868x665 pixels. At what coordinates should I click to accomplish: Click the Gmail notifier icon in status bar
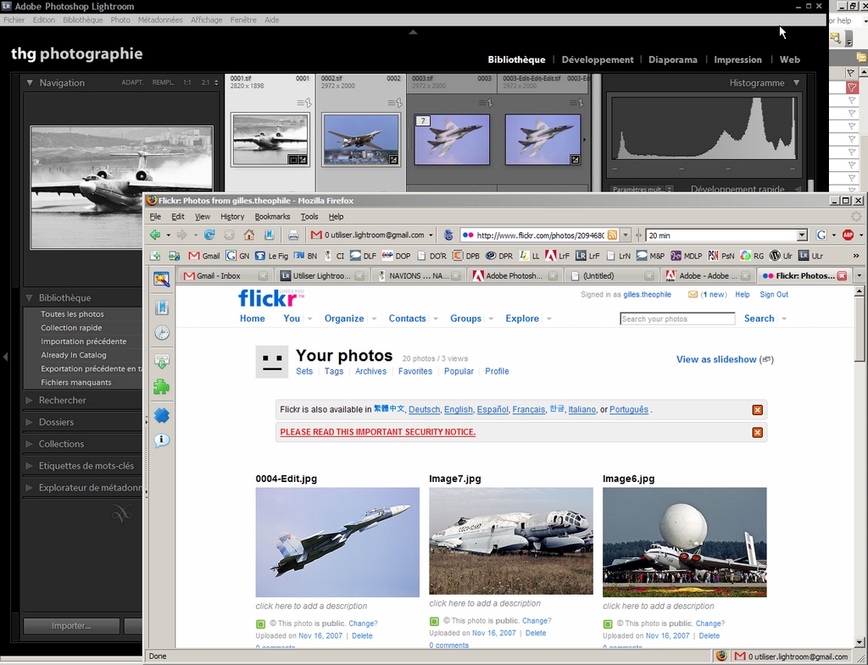tap(739, 657)
